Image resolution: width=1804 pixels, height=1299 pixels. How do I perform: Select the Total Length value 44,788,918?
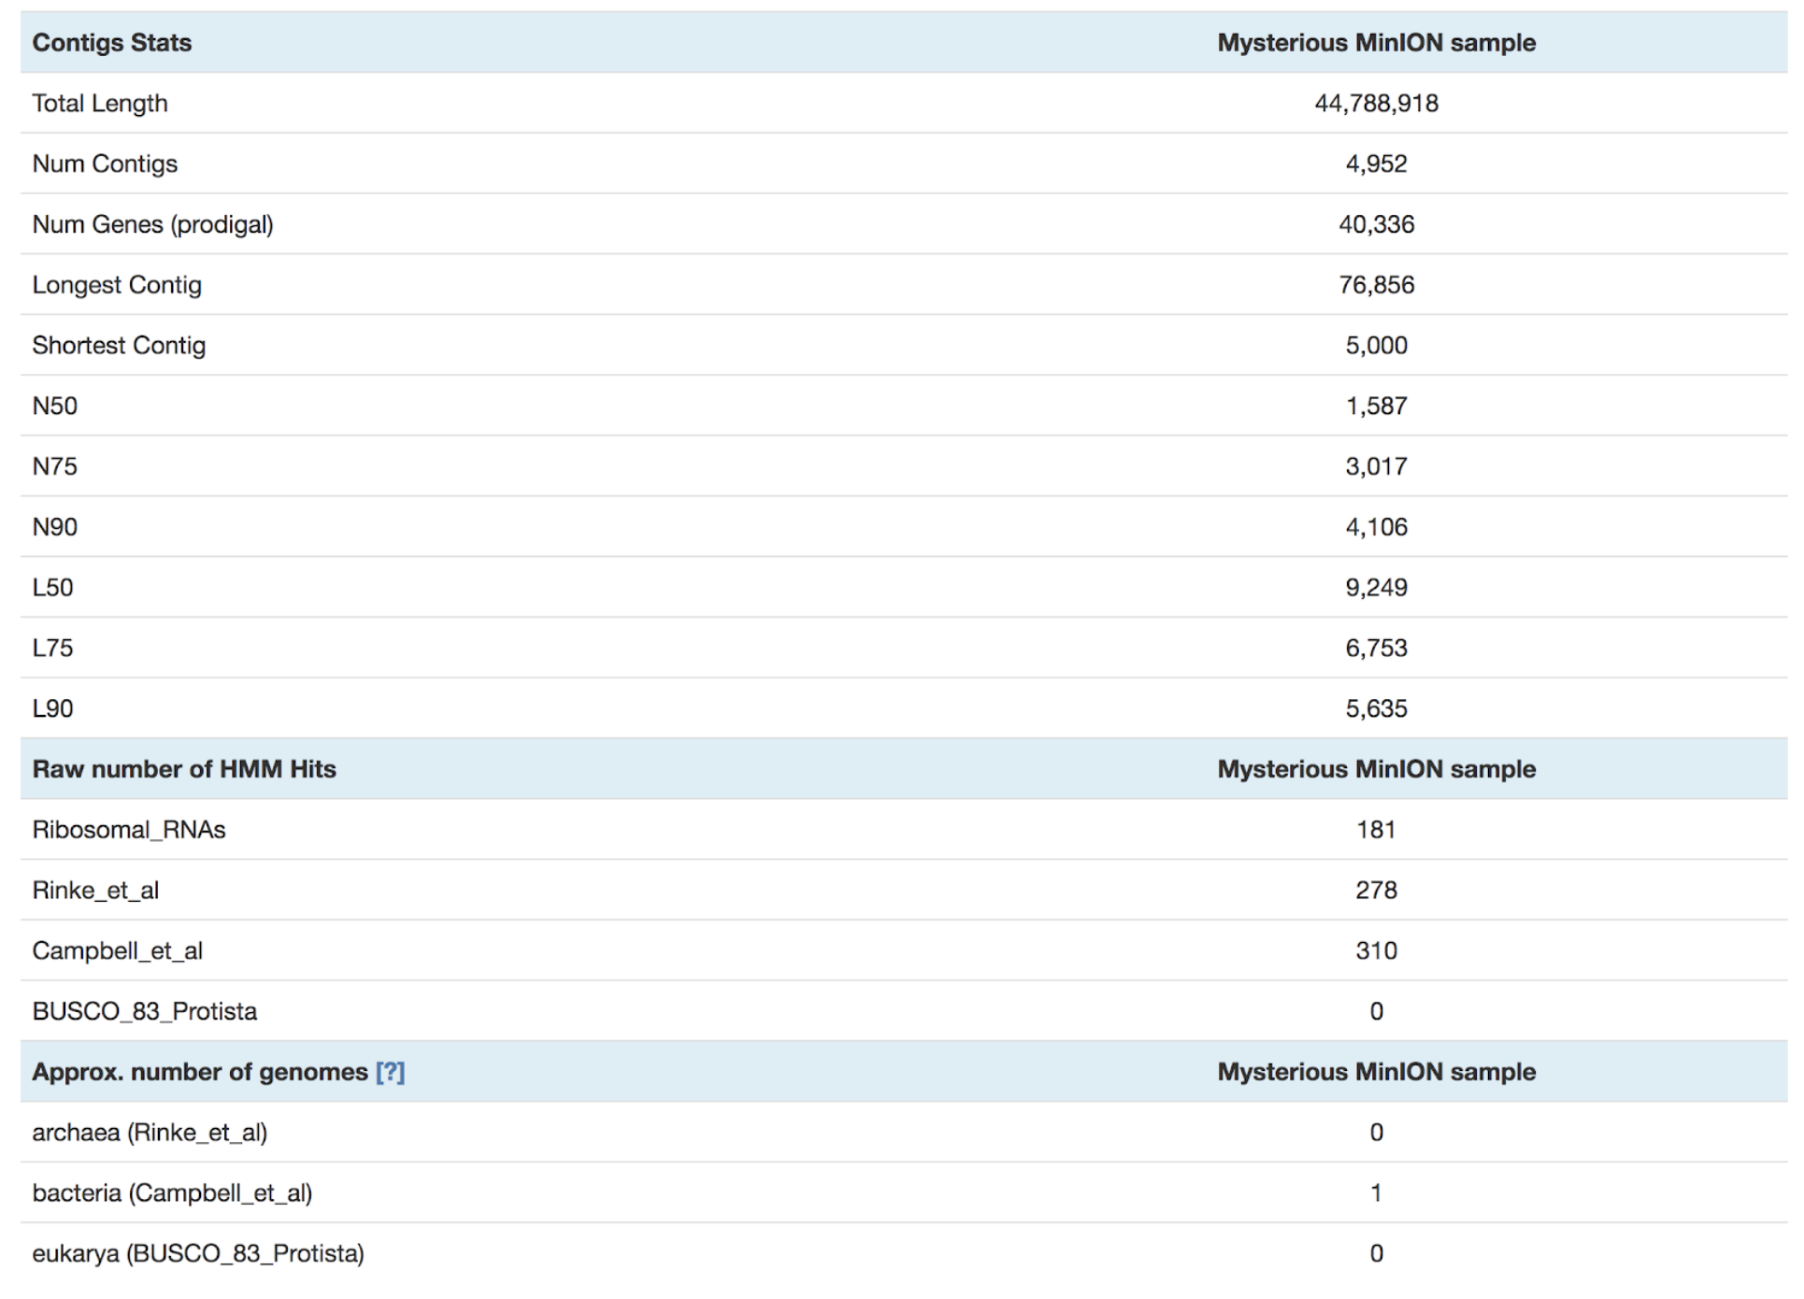point(1375,104)
